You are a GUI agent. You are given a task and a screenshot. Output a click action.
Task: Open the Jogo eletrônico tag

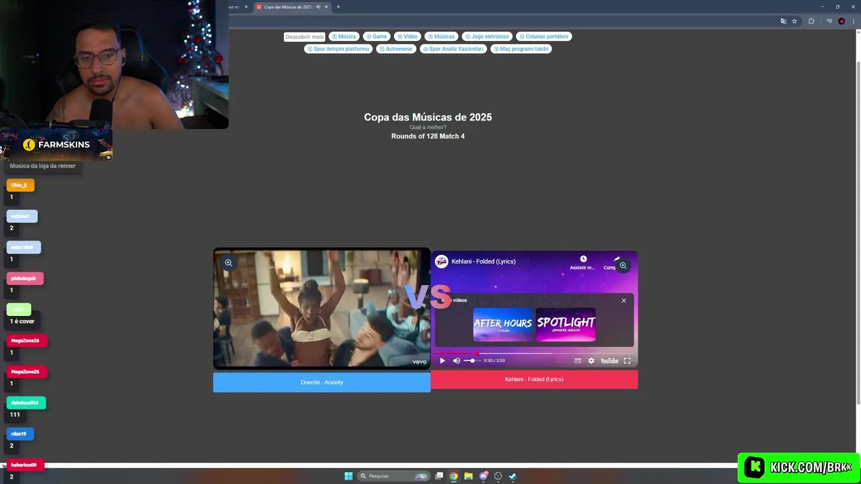pos(487,36)
